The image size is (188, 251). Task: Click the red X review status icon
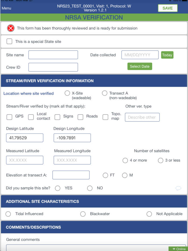coord(11,28)
